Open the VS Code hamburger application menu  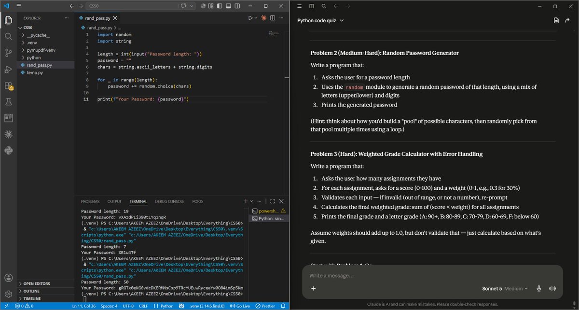click(19, 6)
